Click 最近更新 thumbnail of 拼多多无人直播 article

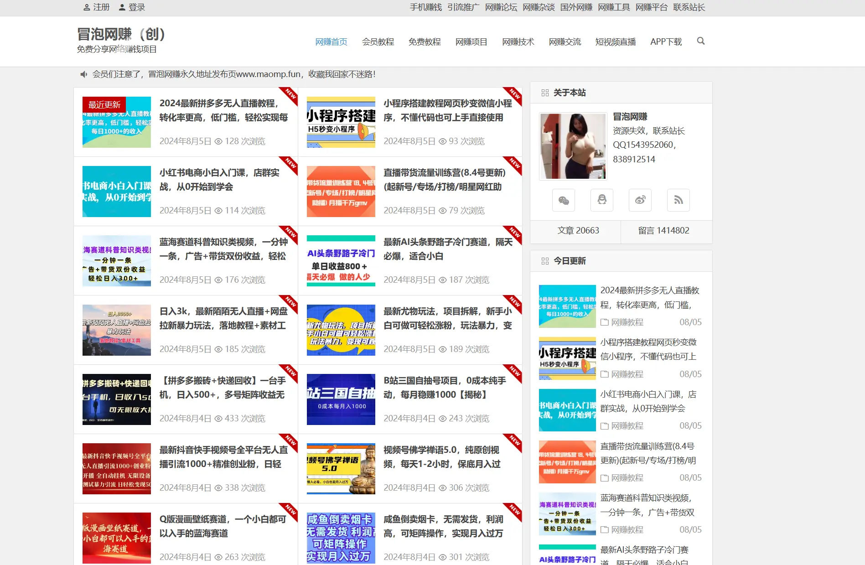(117, 122)
